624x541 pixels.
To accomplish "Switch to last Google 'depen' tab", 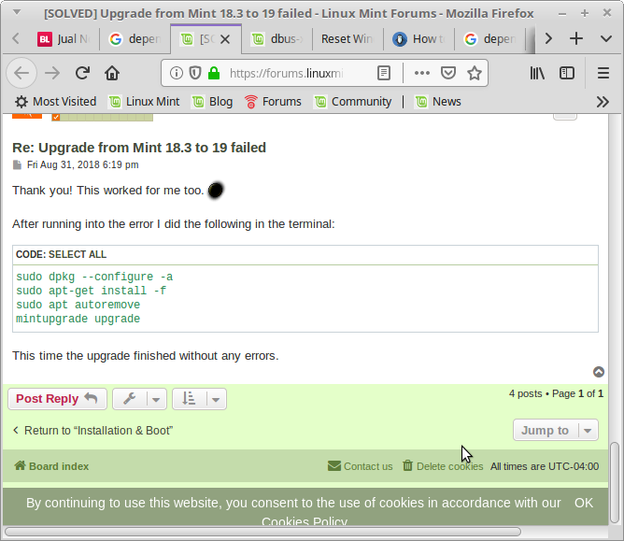I will [x=489, y=39].
